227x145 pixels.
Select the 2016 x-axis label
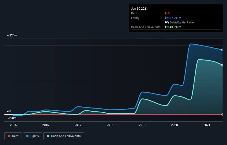point(46,125)
